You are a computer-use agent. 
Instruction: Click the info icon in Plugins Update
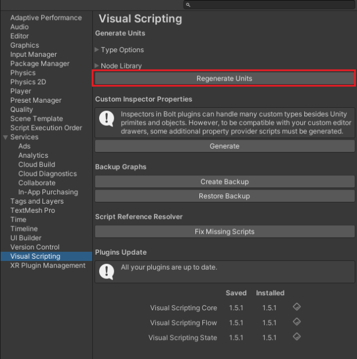click(x=107, y=271)
